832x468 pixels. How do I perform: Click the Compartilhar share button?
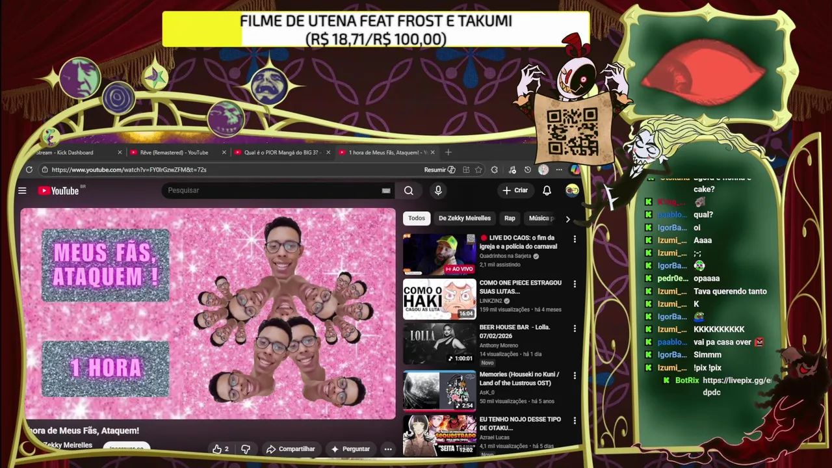click(291, 449)
